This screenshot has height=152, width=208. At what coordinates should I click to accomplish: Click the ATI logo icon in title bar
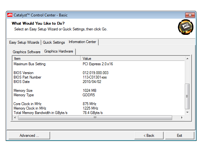tap(10, 15)
